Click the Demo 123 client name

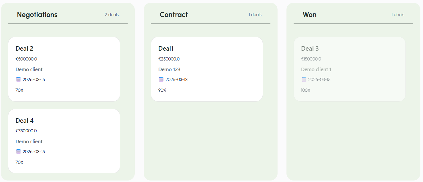(x=169, y=69)
